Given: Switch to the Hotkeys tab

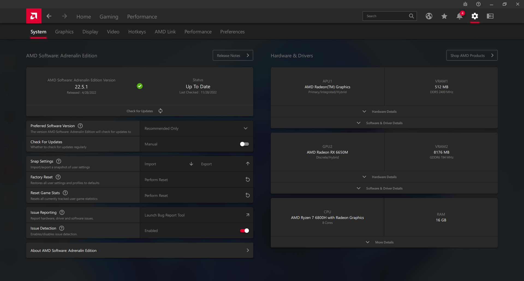Looking at the screenshot, I should tap(137, 32).
